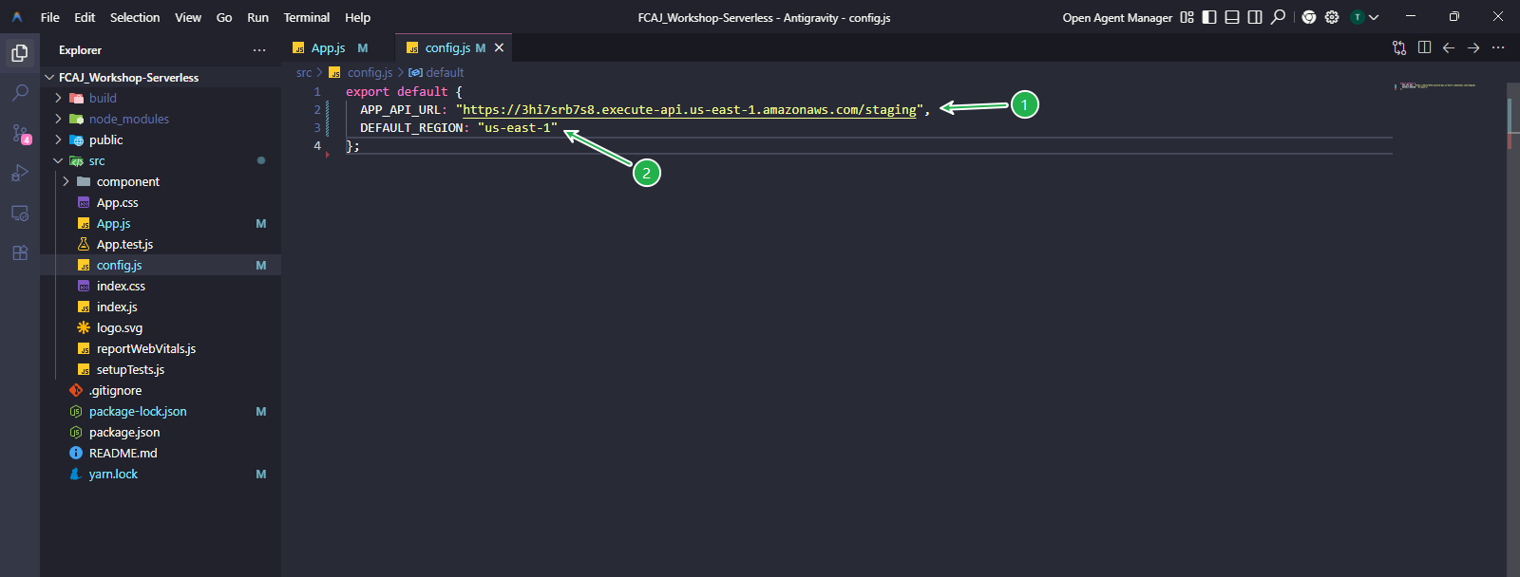This screenshot has height=577, width=1520.
Task: Open editor More Actions ellipsis
Action: [1498, 47]
